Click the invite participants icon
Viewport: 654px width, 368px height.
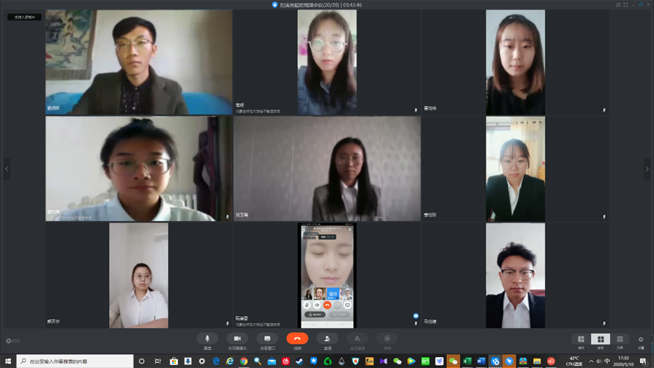[x=327, y=339]
